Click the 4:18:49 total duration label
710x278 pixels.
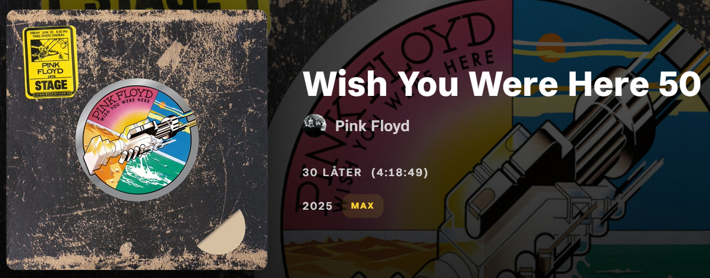400,172
